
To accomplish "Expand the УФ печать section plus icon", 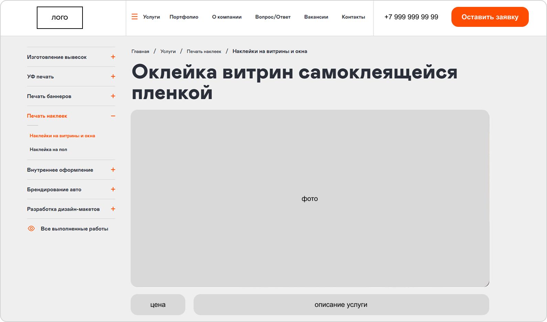I will point(113,76).
